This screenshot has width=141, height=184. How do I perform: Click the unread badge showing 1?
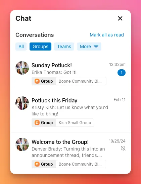coord(122,73)
